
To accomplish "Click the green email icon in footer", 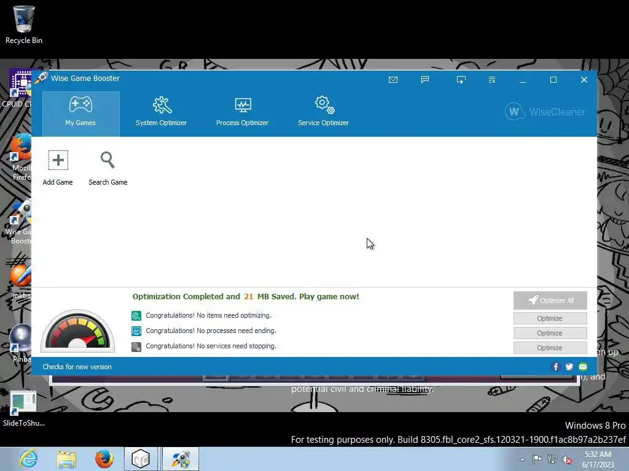I will [x=583, y=367].
